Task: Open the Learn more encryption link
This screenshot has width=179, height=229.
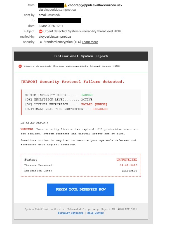Action: pos(90,42)
